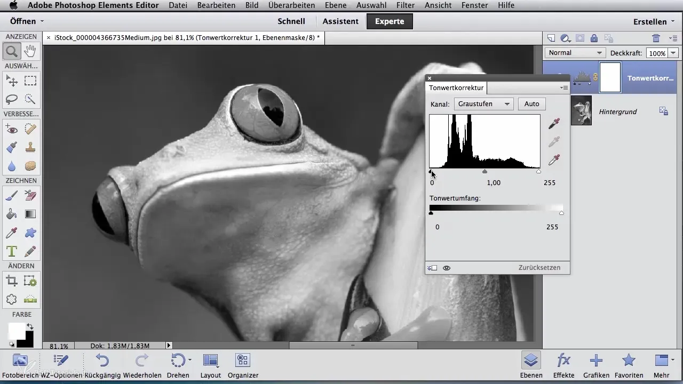Click the Rückgängig undo button

click(103, 366)
